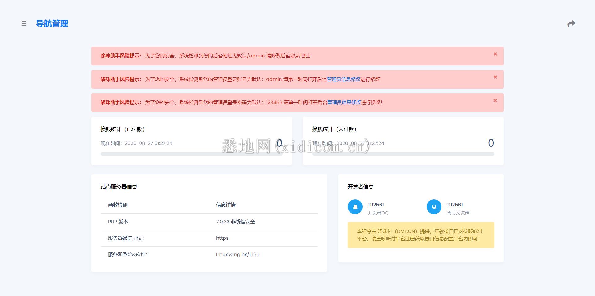Click the 官方交流群 label
The width and height of the screenshot is (595, 296).
(458, 213)
